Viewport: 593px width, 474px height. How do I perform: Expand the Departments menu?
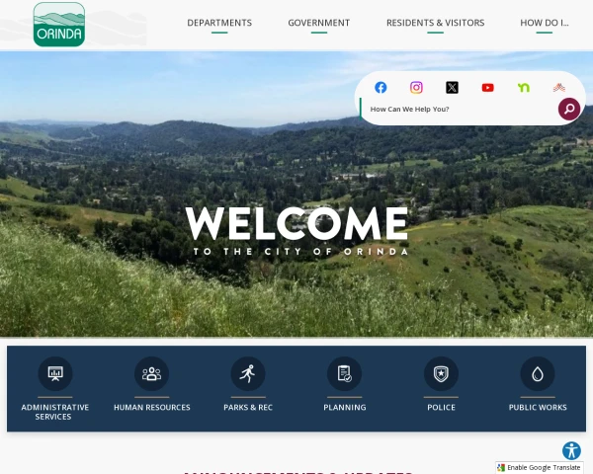coord(219,23)
